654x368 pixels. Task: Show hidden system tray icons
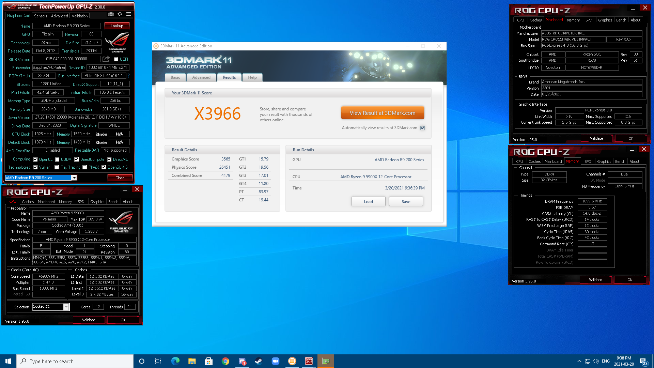(579, 361)
